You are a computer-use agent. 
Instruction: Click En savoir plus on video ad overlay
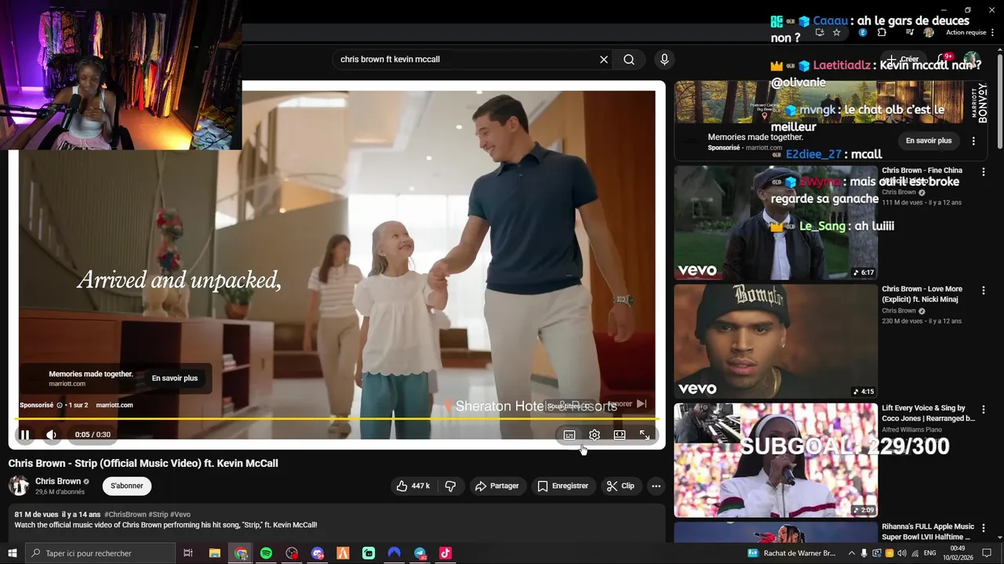175,378
